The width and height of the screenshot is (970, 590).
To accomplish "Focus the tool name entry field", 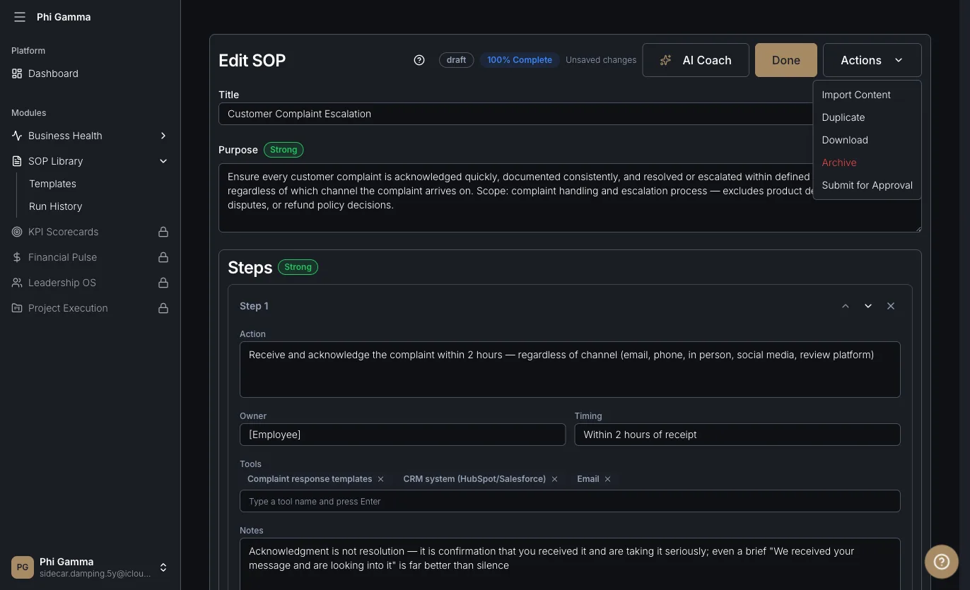I will [x=570, y=501].
